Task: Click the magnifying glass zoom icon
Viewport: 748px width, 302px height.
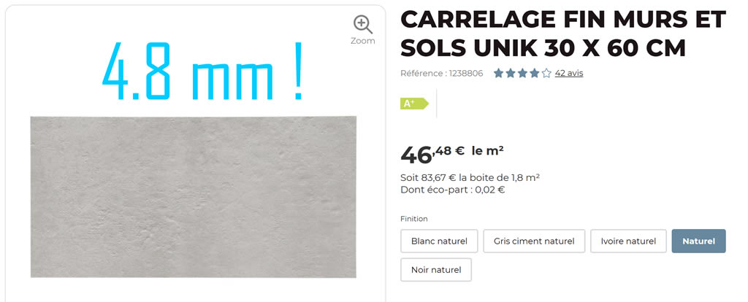Action: click(362, 24)
